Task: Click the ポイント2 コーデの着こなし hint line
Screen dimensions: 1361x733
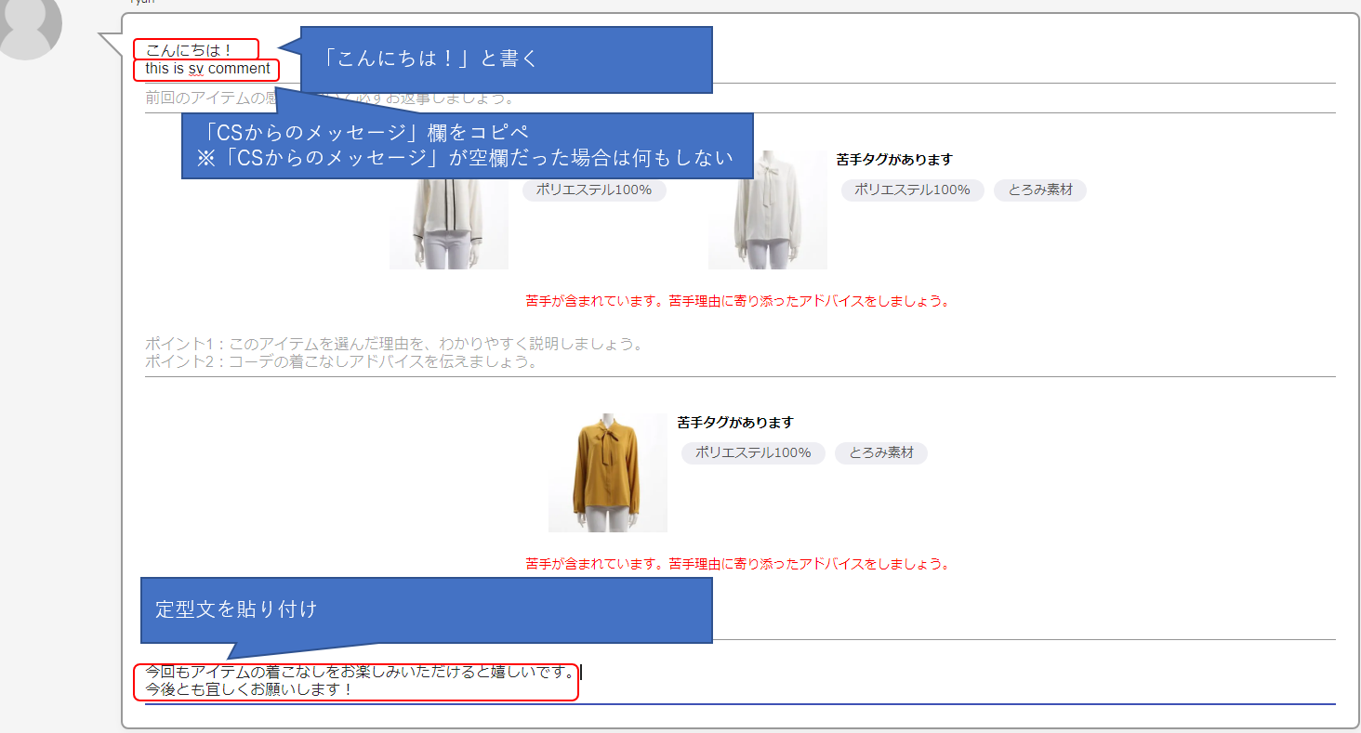Action: (x=341, y=362)
